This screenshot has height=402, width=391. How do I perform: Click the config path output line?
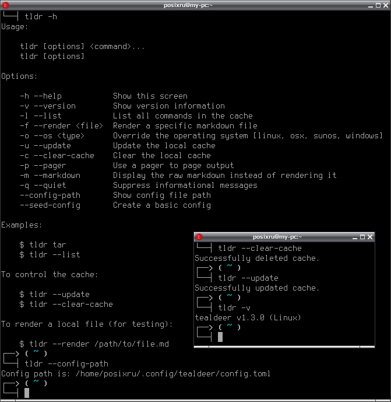[x=136, y=374]
